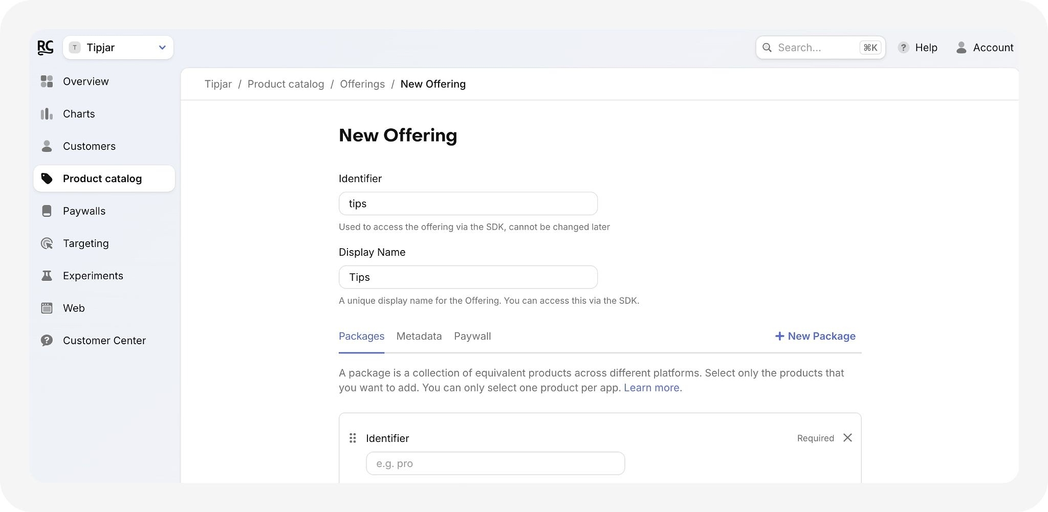Navigate to Customers page

[x=104, y=146]
